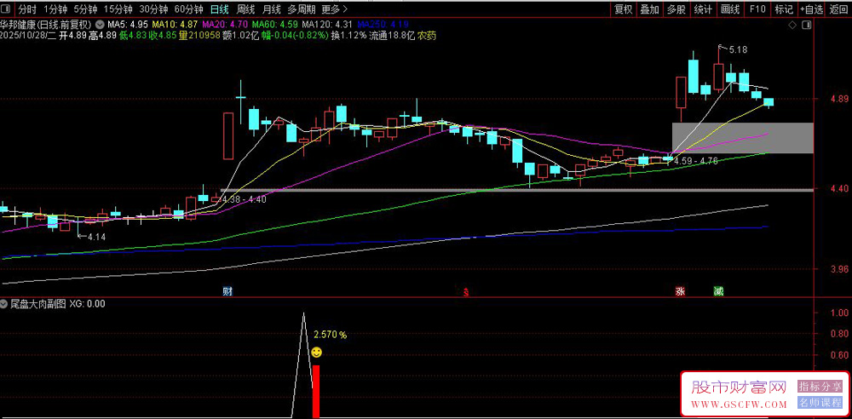The height and width of the screenshot is (419, 852).
Task: Click the MA10: 4.87 label
Action: [x=175, y=25]
